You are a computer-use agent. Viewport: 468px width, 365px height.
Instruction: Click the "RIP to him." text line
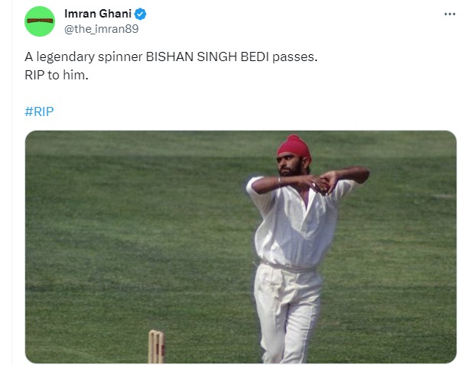(x=57, y=77)
